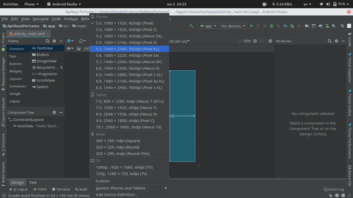This screenshot has width=353, height=198.
Task: Pick the Pixel 3a XL device
Action: coord(129,81)
